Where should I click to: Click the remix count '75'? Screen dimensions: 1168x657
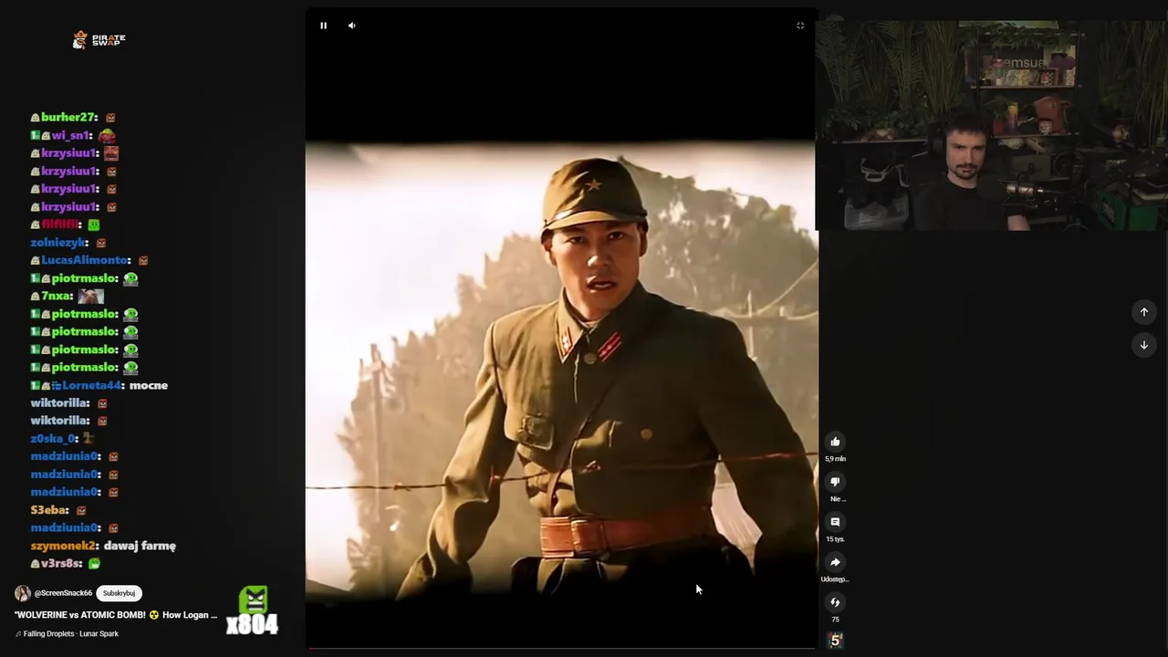[835, 620]
